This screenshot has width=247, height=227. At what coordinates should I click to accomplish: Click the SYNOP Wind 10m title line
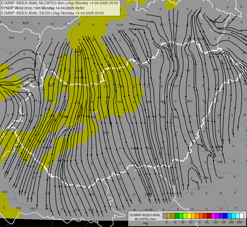click(43, 8)
